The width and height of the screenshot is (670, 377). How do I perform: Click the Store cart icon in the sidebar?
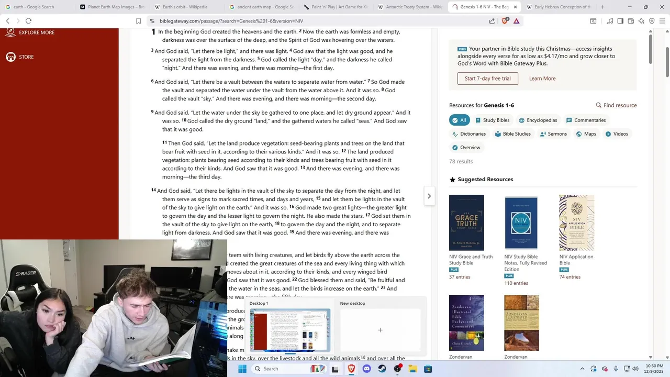point(10,57)
